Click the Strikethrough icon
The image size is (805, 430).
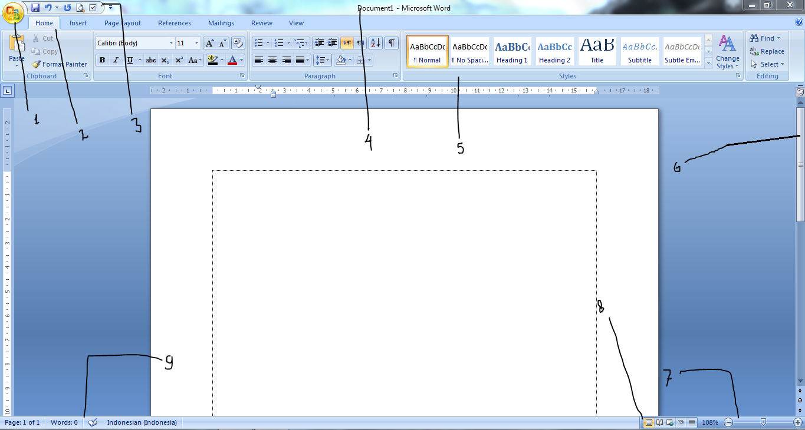(150, 59)
